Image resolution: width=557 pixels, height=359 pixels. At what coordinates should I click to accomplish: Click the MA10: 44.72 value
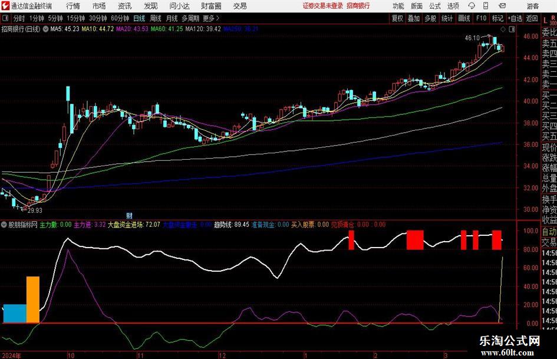[x=98, y=29]
